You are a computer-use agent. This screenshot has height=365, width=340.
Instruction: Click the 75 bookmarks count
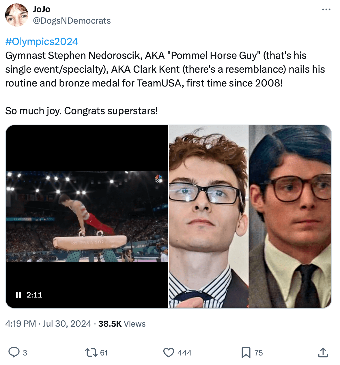[259, 353]
